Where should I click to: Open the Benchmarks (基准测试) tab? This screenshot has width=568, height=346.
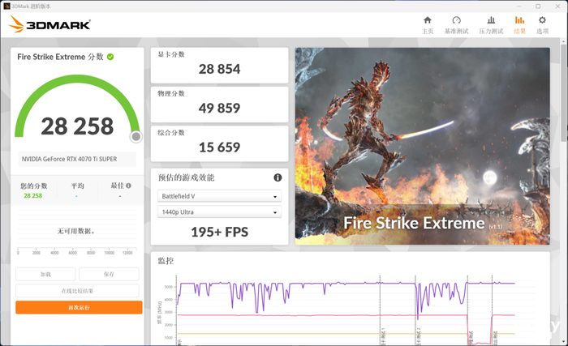(x=456, y=25)
